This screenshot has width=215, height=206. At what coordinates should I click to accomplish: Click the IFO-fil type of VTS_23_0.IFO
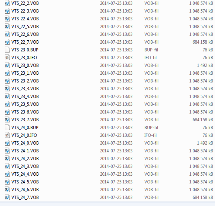tap(150, 57)
